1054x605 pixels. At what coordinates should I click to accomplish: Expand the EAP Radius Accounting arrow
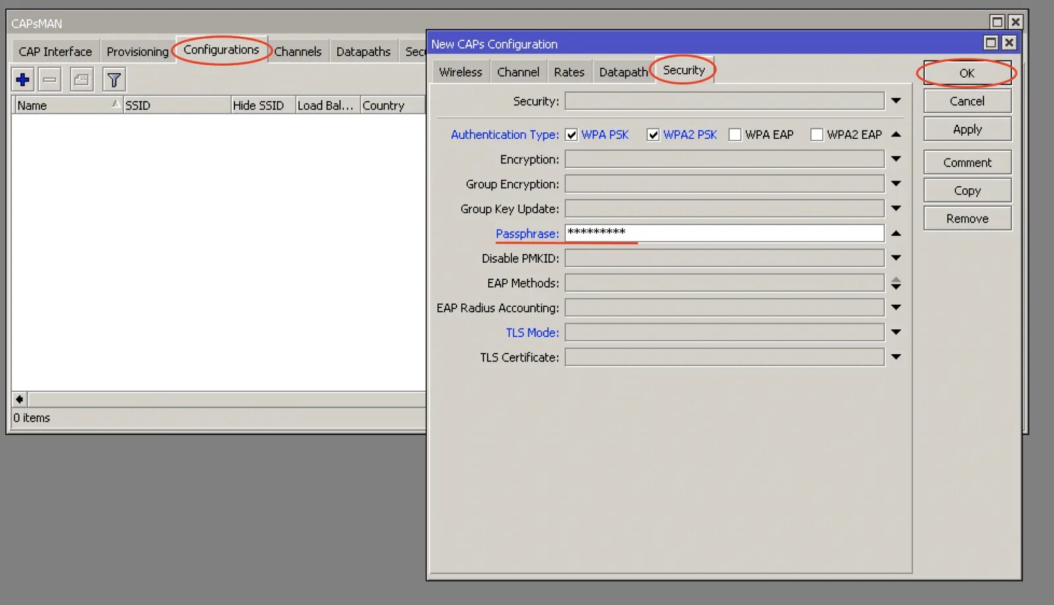(x=896, y=307)
